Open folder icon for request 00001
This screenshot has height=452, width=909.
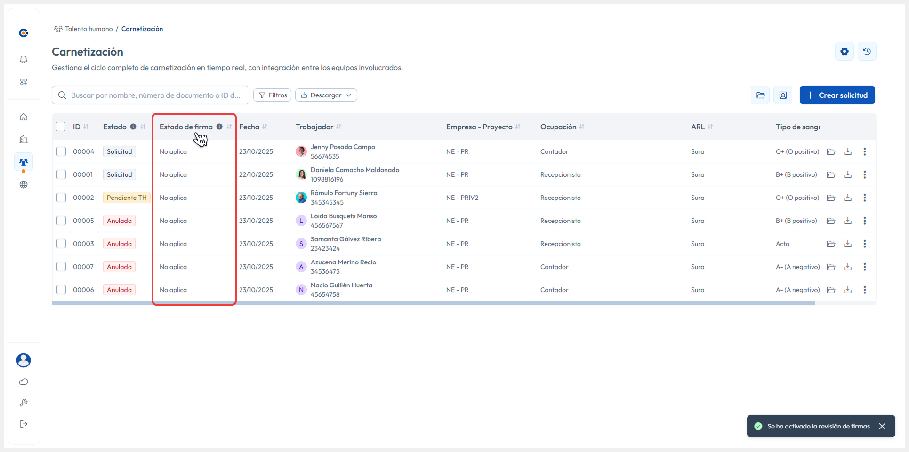click(x=831, y=174)
